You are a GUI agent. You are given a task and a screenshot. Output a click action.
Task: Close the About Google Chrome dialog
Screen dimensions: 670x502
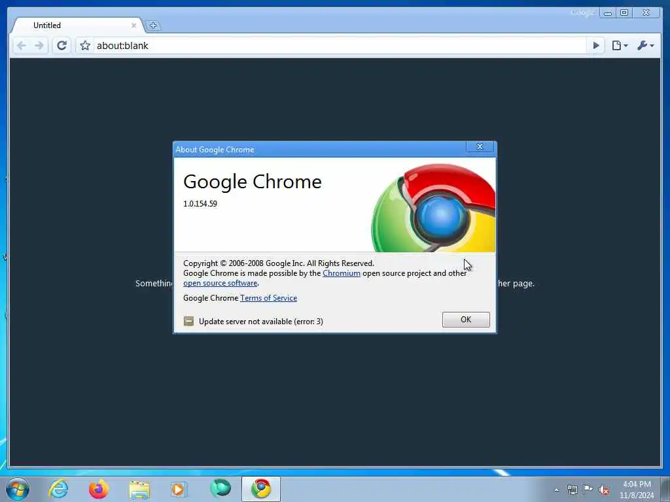[x=480, y=146]
